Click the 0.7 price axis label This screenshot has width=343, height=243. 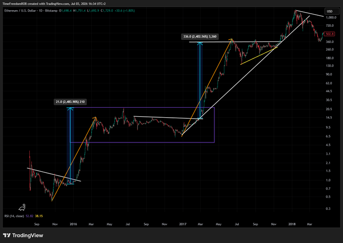pos(328,188)
